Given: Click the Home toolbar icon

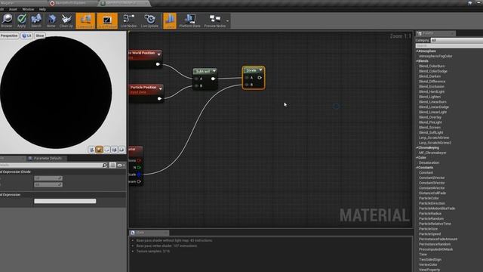Looking at the screenshot, I should [51, 20].
